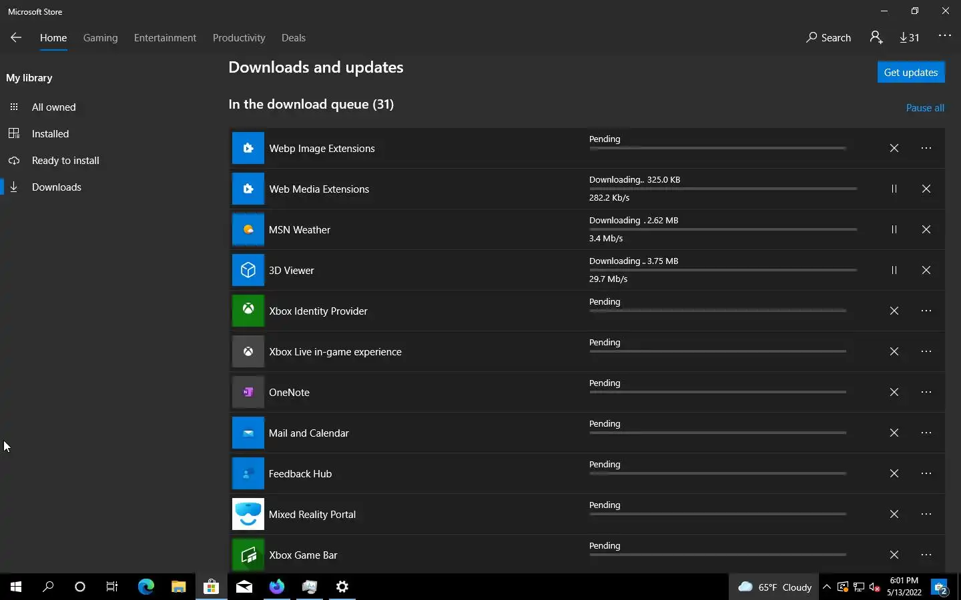The height and width of the screenshot is (600, 961).
Task: Select Installed in My library
Action: [x=51, y=133]
